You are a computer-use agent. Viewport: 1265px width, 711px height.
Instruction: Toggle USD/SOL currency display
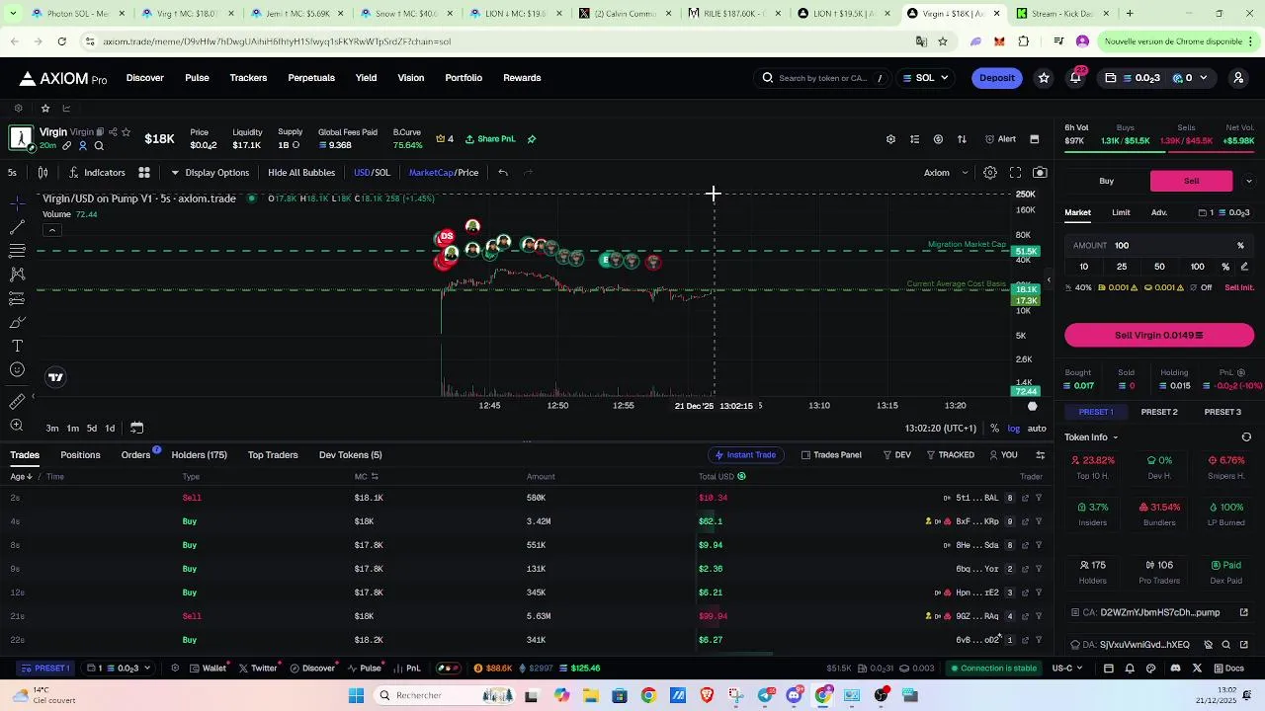(372, 173)
